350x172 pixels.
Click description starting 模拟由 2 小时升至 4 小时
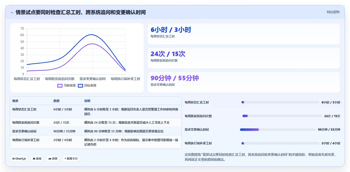click(x=131, y=142)
